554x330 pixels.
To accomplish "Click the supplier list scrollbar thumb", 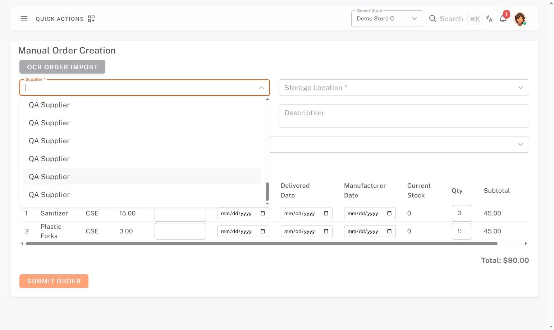I will point(267,191).
